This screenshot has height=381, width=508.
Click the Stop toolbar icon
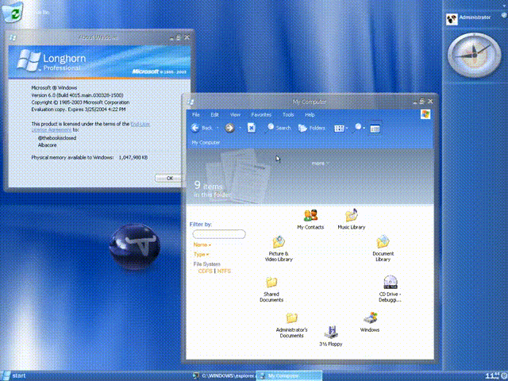pyautogui.click(x=251, y=128)
